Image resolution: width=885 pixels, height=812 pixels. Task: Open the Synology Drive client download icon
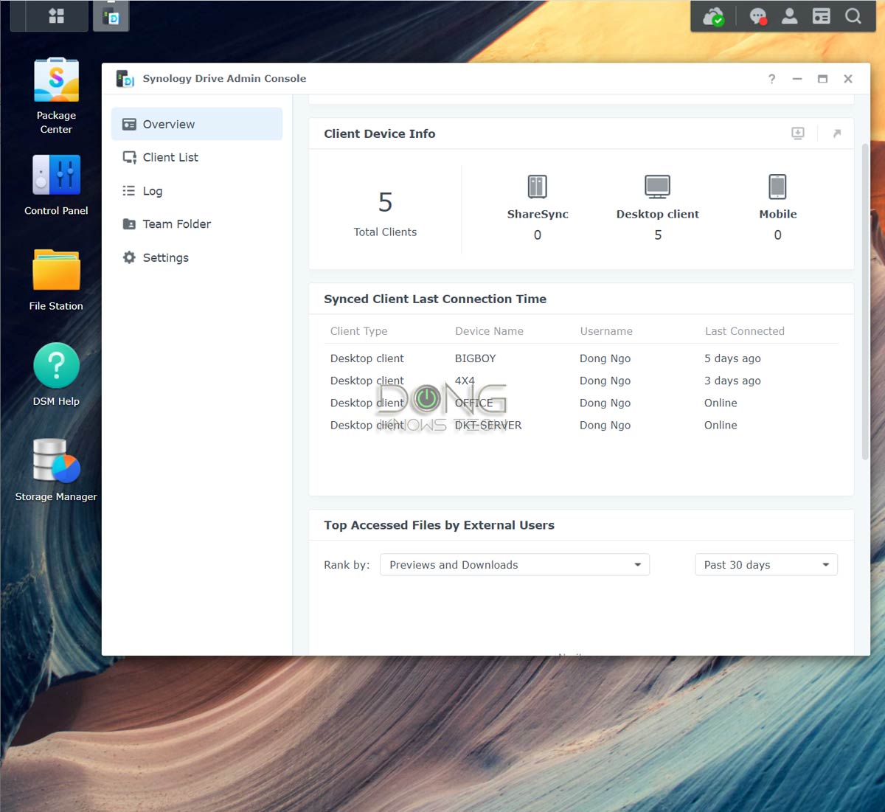tap(797, 133)
